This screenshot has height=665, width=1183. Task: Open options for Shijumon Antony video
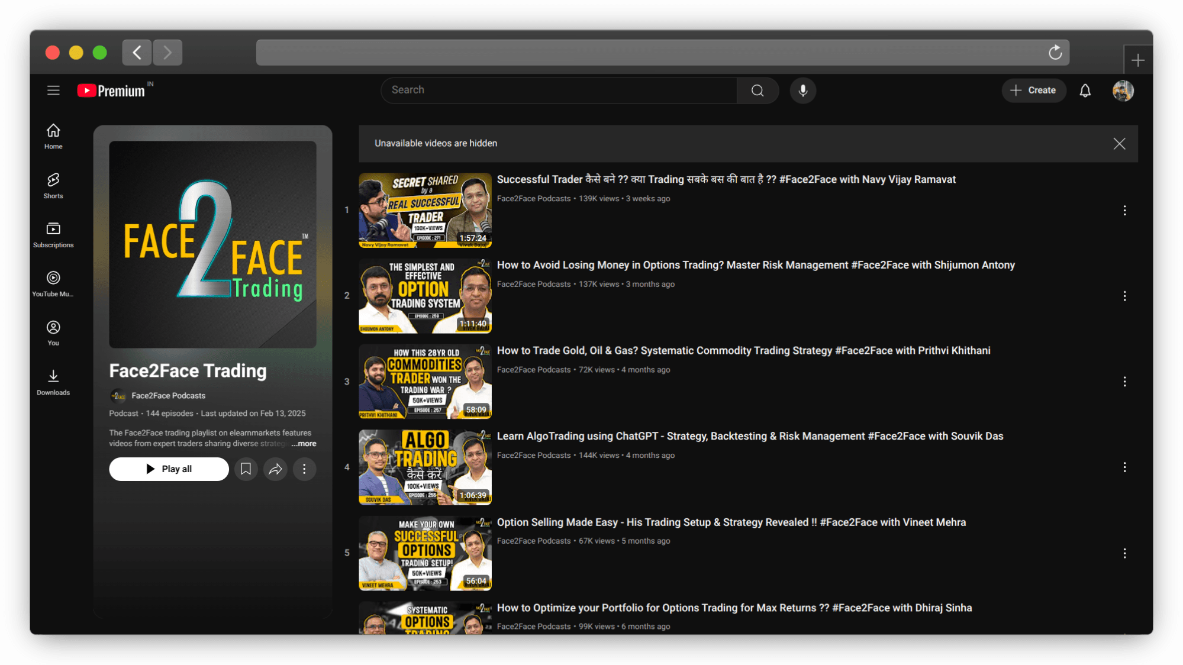pos(1124,296)
